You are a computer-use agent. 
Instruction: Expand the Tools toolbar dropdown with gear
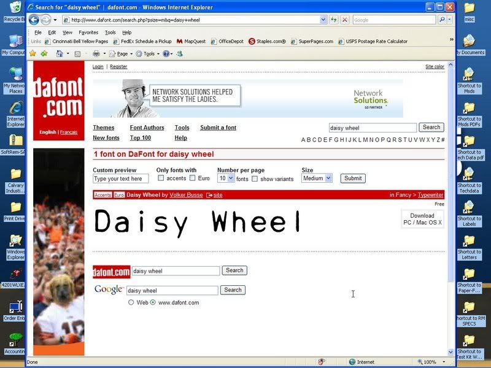147,54
